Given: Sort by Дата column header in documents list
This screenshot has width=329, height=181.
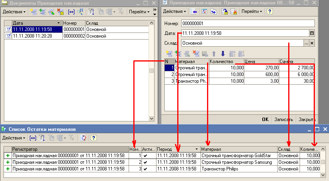Looking at the screenshot, I should pyautogui.click(x=37, y=23).
